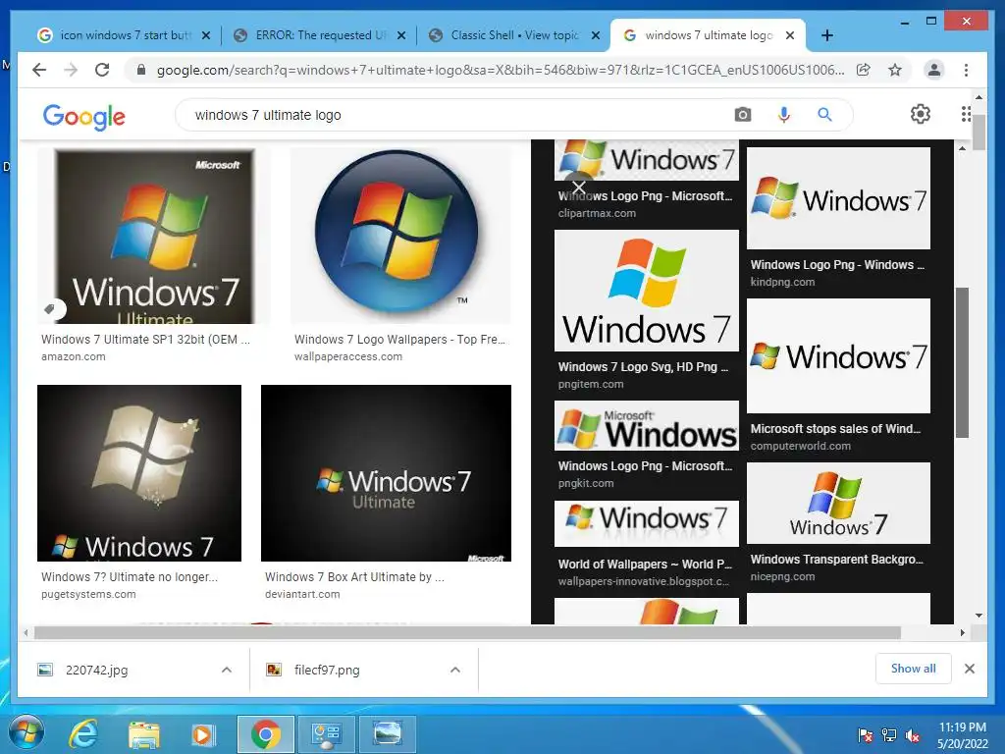Screen dimensions: 1005x754
Task: Click 'Windows 7 Box Art Ultimate by' link
Action: click(354, 577)
